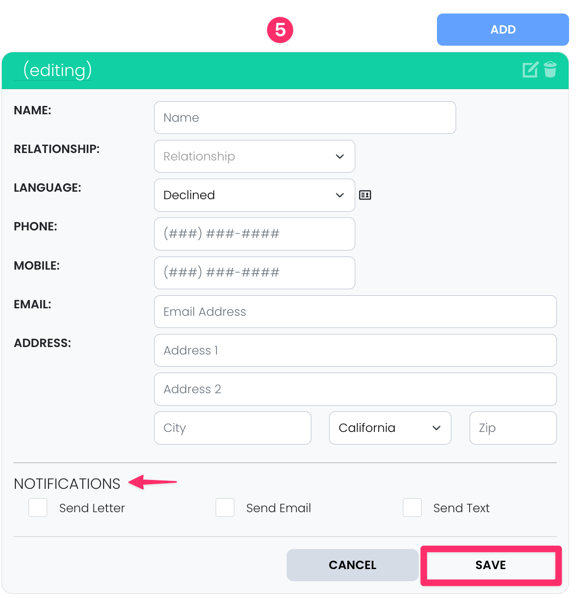The width and height of the screenshot is (577, 598).
Task: Click the Email Address field
Action: (355, 312)
